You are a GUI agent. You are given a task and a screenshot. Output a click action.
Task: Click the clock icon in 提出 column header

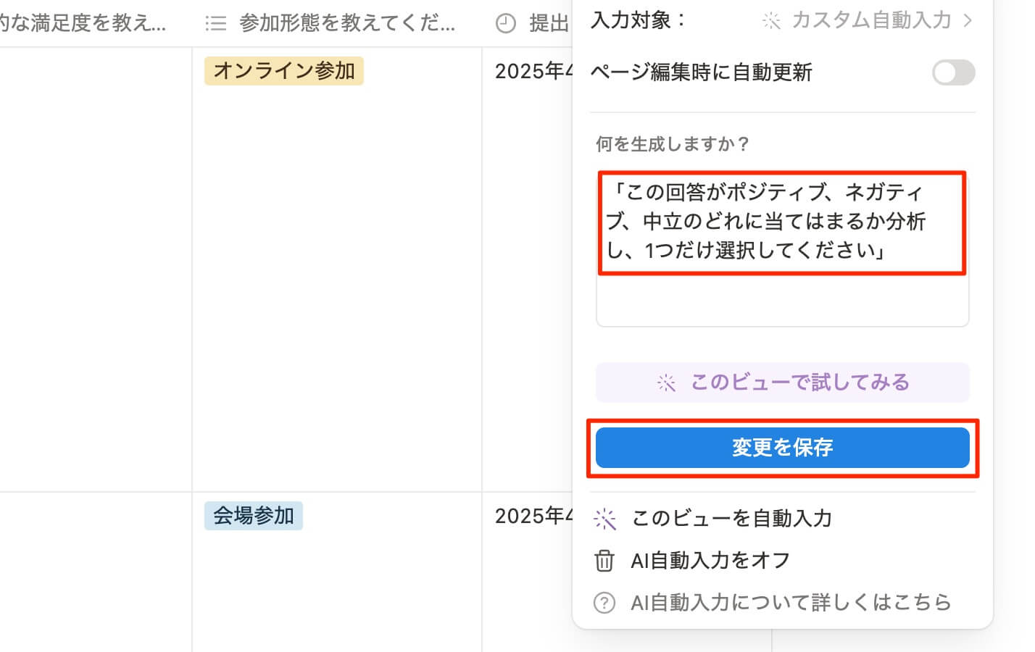(506, 24)
